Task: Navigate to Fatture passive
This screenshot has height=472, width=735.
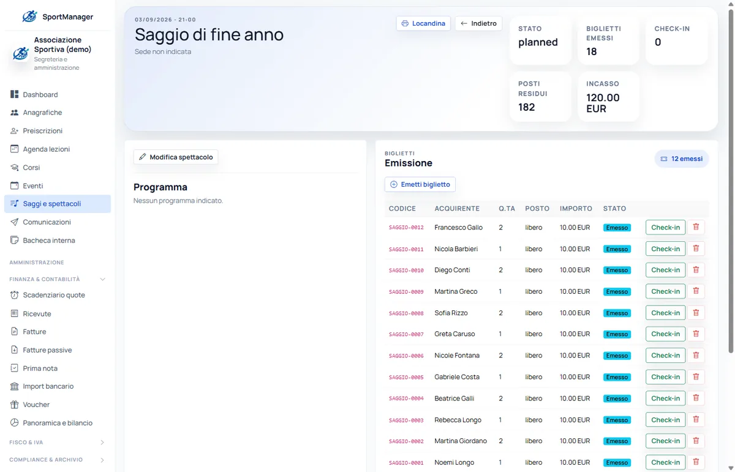Action: coord(58,350)
